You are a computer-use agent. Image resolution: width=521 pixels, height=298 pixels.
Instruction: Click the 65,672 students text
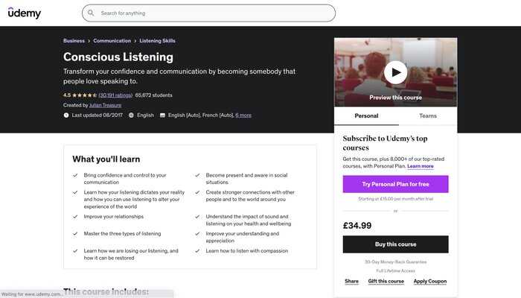click(153, 95)
